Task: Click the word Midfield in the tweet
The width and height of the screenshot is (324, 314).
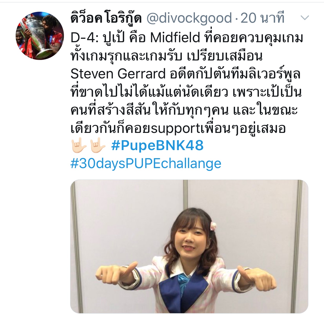Action: point(175,38)
